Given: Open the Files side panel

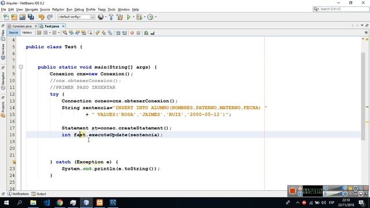Looking at the screenshot, I should tap(3, 36).
